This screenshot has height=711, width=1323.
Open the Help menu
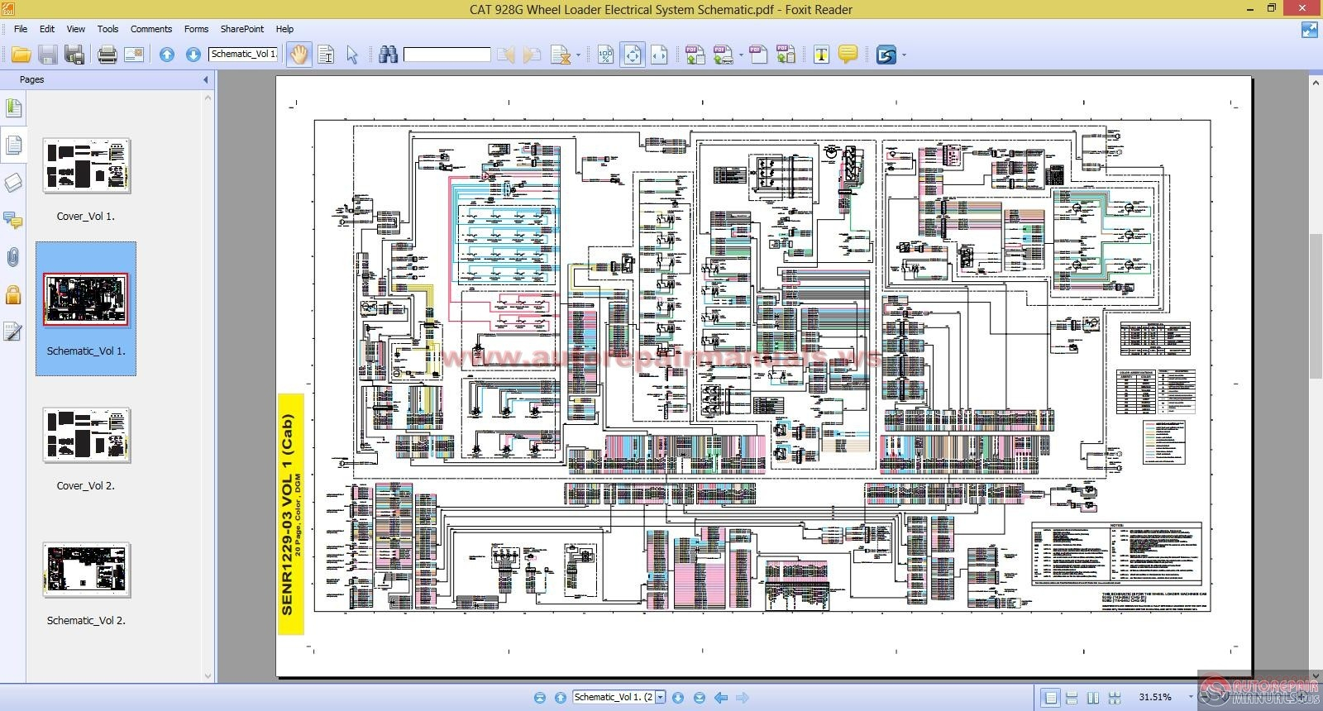(x=284, y=29)
